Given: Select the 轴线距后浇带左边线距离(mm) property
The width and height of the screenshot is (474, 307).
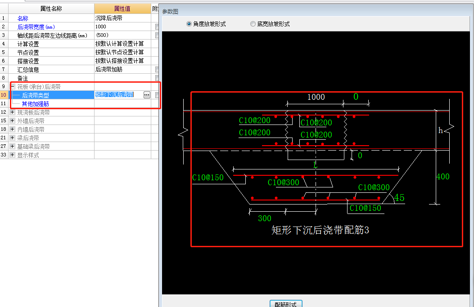Looking at the screenshot, I should pos(52,36).
